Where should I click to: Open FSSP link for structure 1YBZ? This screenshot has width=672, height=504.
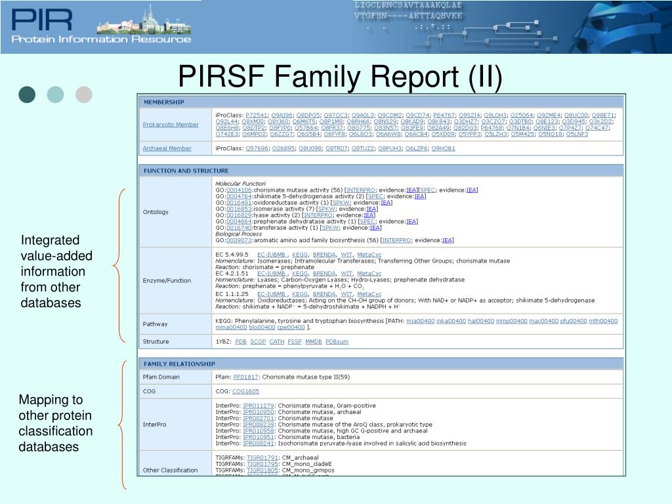(295, 342)
